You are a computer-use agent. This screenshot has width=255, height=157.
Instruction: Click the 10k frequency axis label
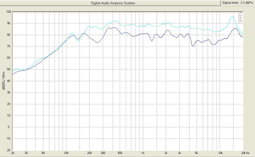220,153
